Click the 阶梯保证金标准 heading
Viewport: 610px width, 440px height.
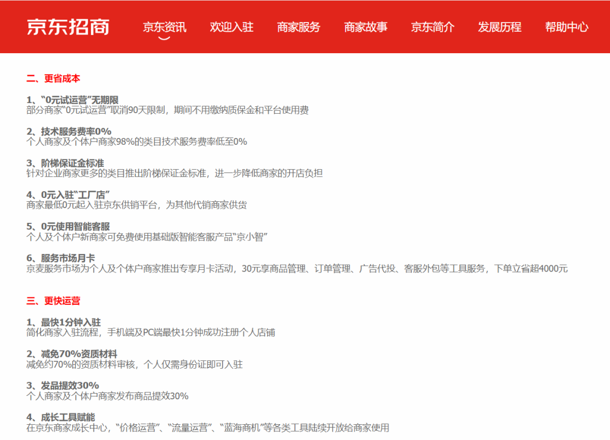[65, 163]
